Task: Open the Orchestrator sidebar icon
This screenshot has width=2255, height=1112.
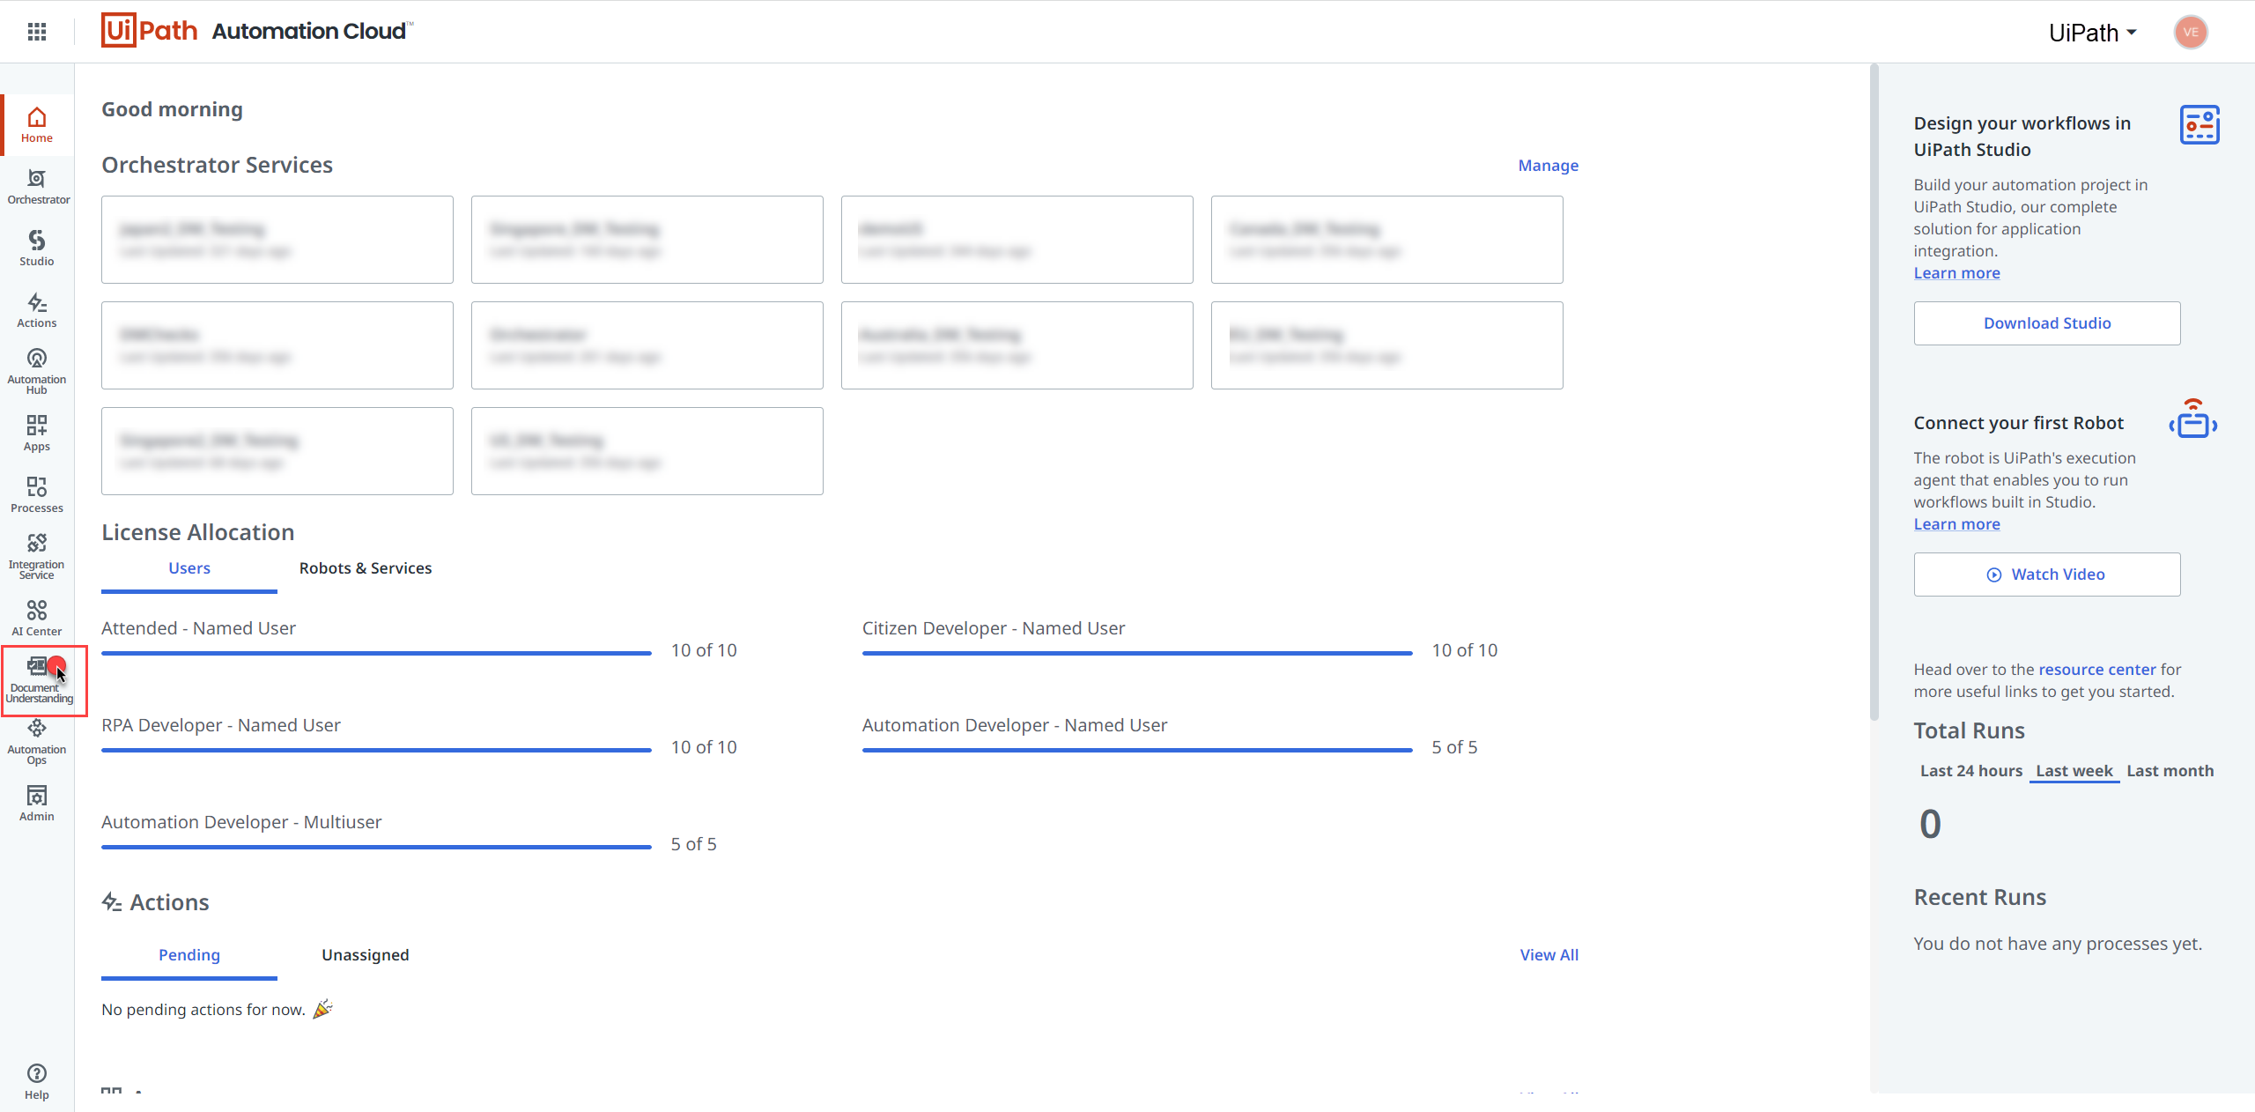Action: [x=37, y=186]
